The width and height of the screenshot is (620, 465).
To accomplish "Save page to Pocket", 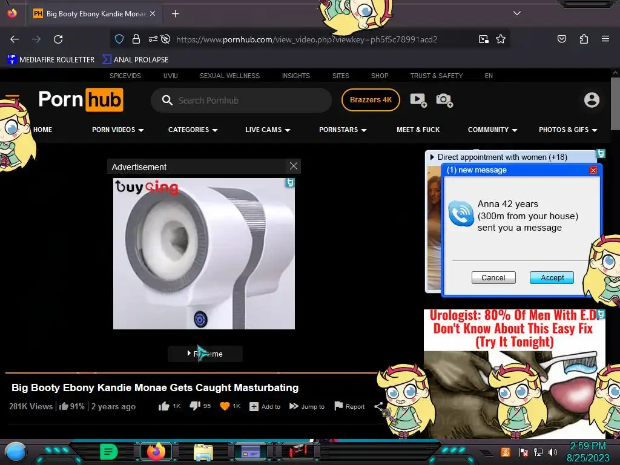I will [x=561, y=39].
